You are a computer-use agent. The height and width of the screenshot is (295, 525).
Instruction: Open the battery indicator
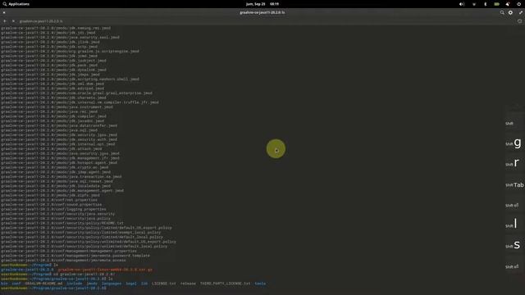coord(496,4)
